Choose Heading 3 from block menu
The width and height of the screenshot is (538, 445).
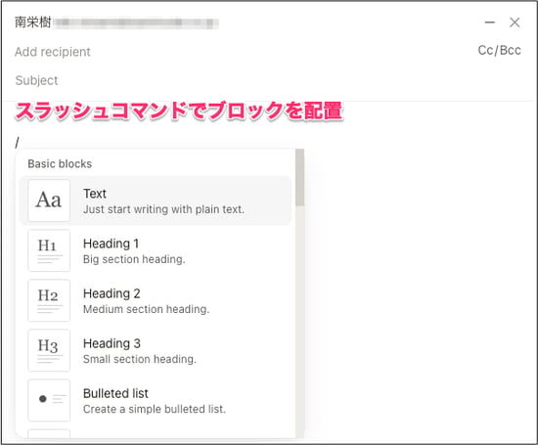pyautogui.click(x=156, y=350)
